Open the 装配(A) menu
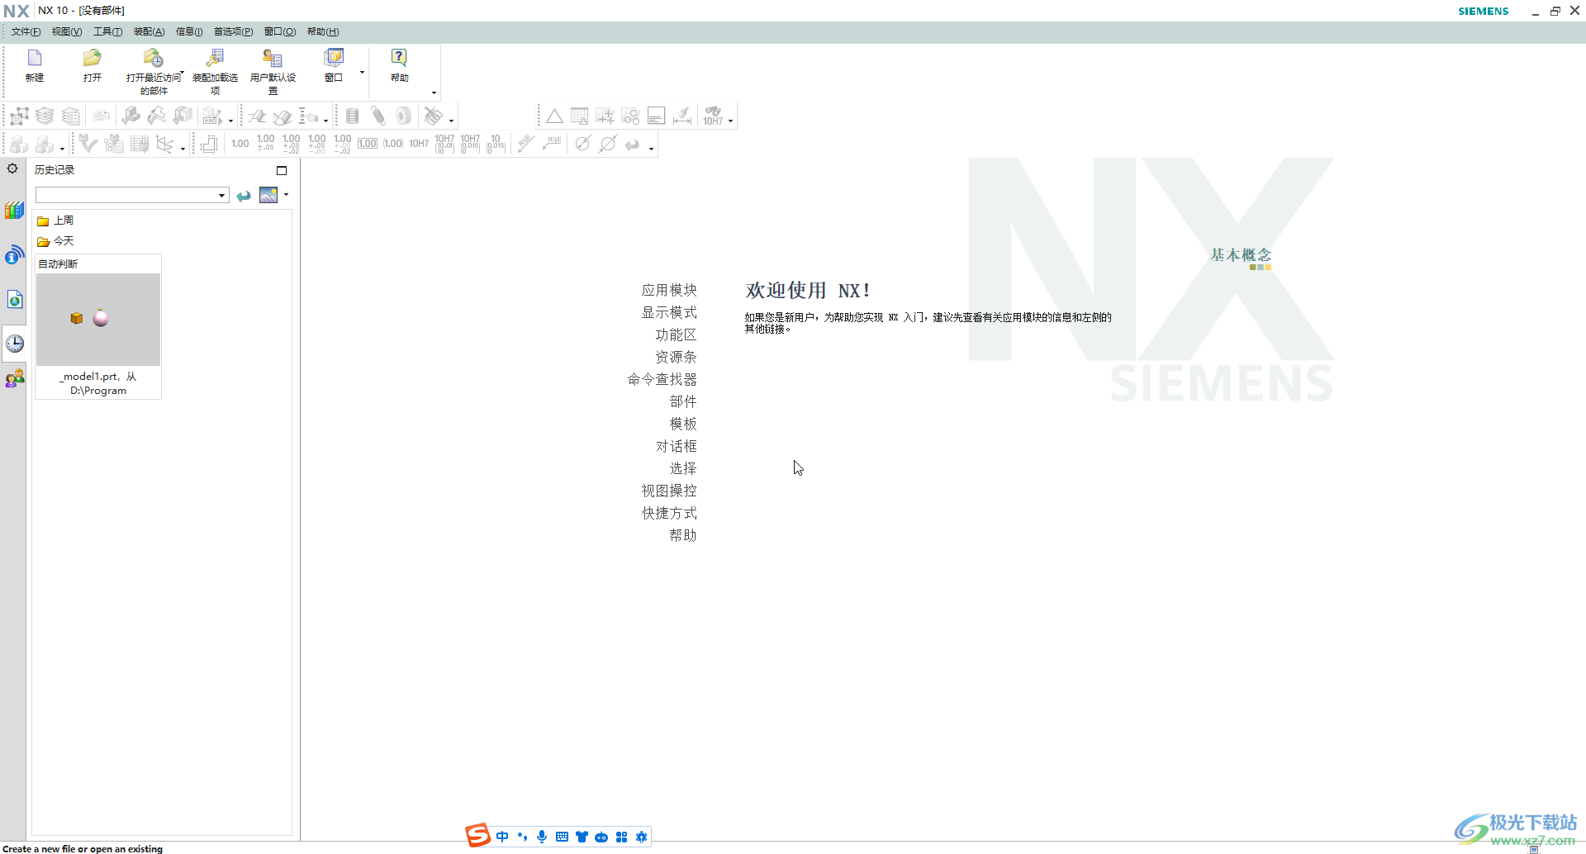Viewport: 1586px width, 854px height. (149, 31)
